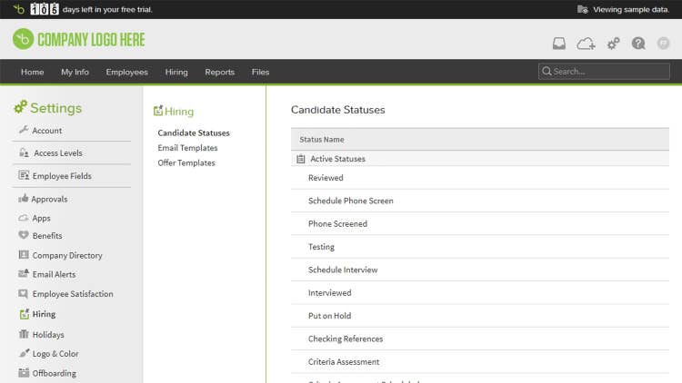Open Email Templates settings
682x383 pixels.
(187, 148)
